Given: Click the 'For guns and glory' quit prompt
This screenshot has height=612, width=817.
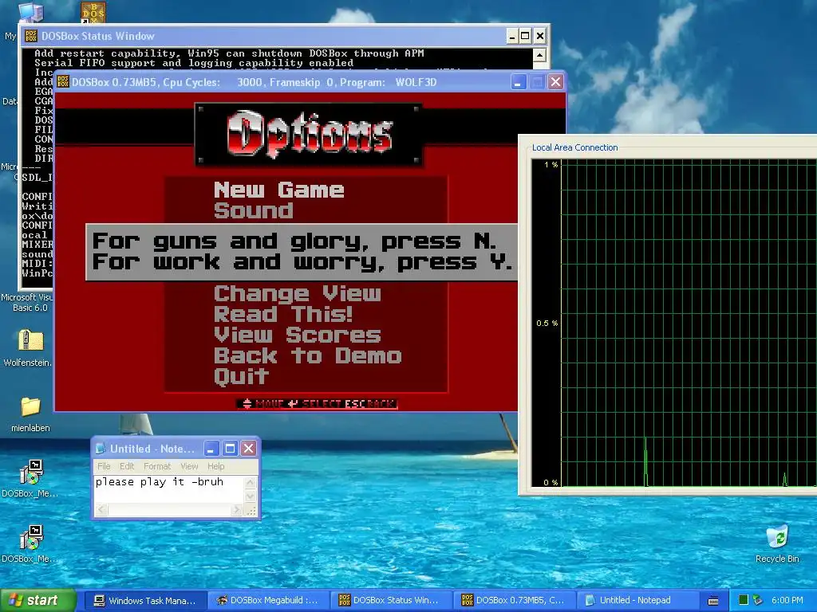Looking at the screenshot, I should tap(302, 253).
